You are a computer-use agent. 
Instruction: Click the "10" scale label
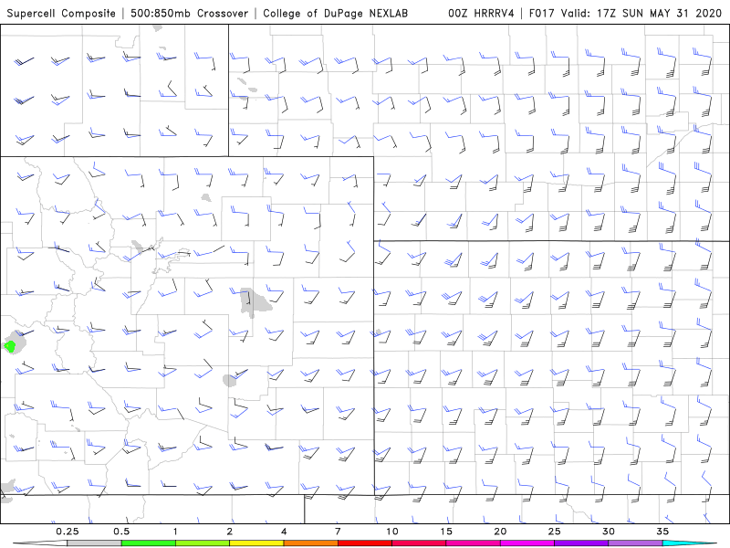(x=392, y=532)
